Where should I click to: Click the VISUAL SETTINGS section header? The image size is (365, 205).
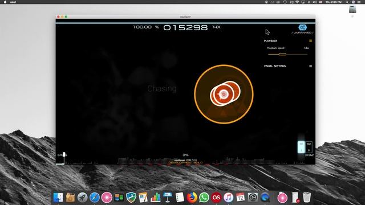(x=275, y=66)
